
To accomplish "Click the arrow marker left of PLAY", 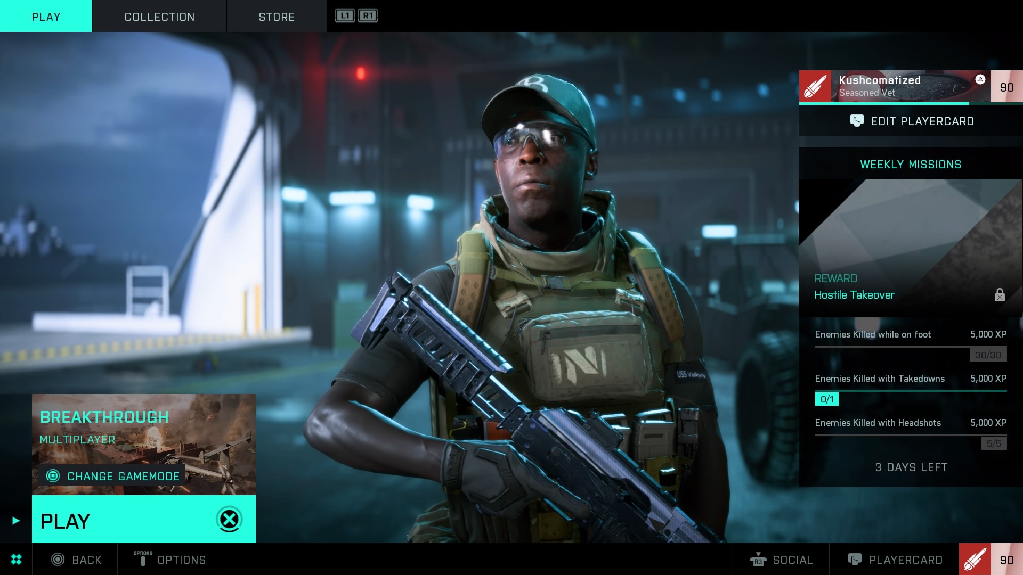I will tap(16, 520).
